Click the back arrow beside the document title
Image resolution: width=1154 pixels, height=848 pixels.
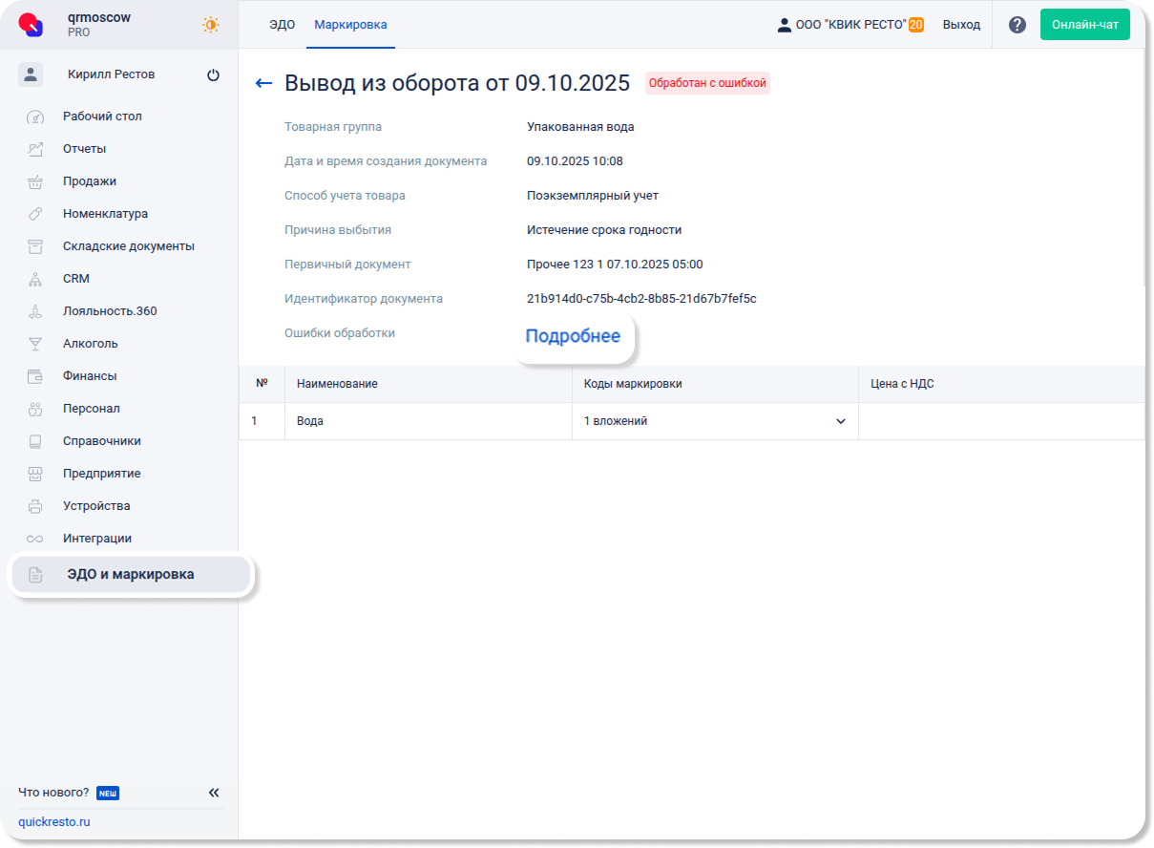pyautogui.click(x=264, y=83)
